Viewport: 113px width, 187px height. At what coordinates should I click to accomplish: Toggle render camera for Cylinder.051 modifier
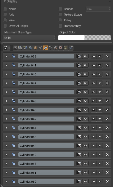click(x=79, y=173)
